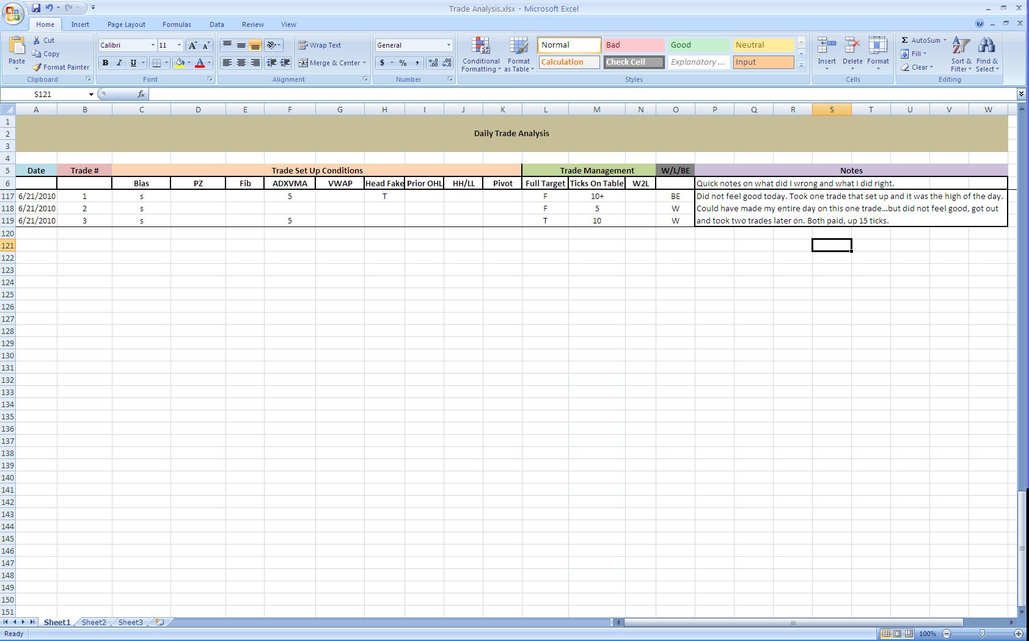Open Format as Table gallery
This screenshot has height=641, width=1029.
[x=519, y=54]
